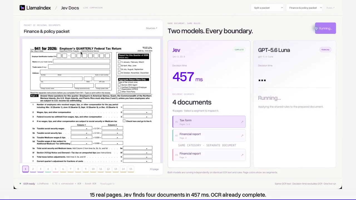
Task: Jump to page 4
Action: point(48,169)
